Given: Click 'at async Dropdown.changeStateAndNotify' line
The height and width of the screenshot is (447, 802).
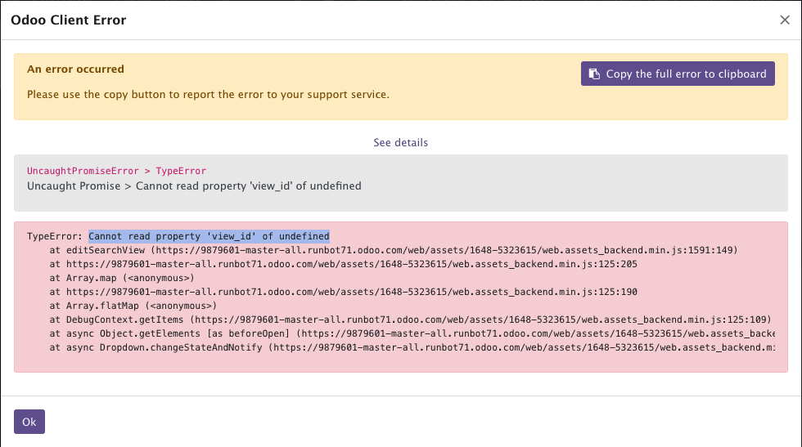Looking at the screenshot, I should click(x=412, y=347).
